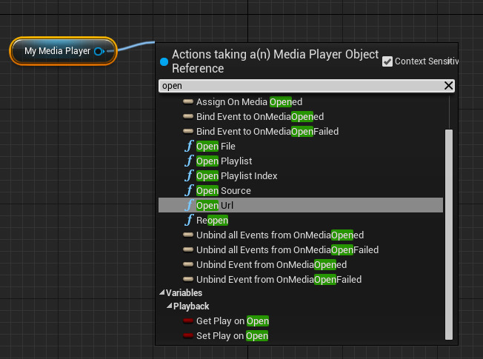Click the delegate icon beside Bind Event to OnMediaOpenFailed
Image resolution: width=483 pixels, height=359 pixels.
click(188, 131)
